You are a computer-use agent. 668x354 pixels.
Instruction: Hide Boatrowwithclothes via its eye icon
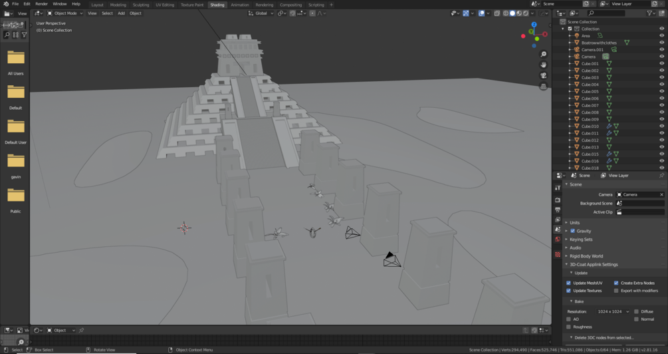tap(661, 43)
